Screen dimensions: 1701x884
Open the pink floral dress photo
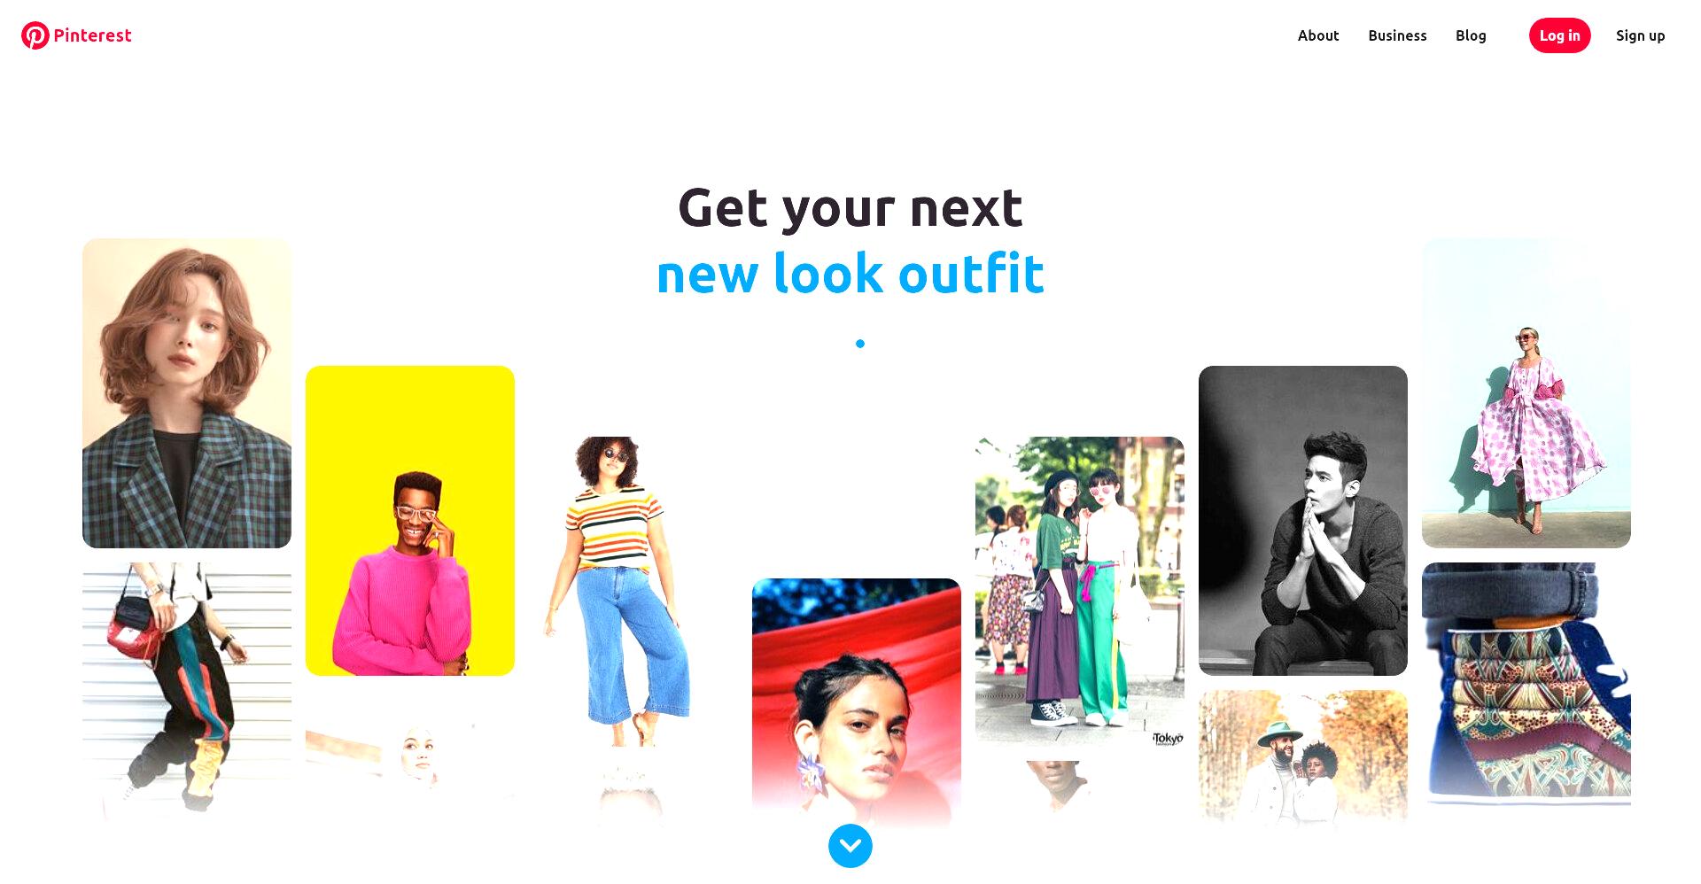click(1526, 392)
